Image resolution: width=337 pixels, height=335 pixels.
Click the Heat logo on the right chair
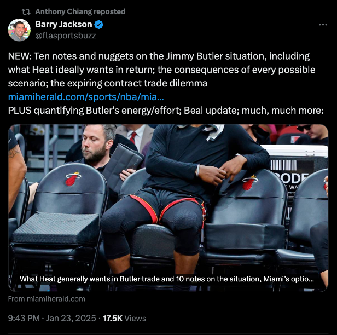[250, 183]
